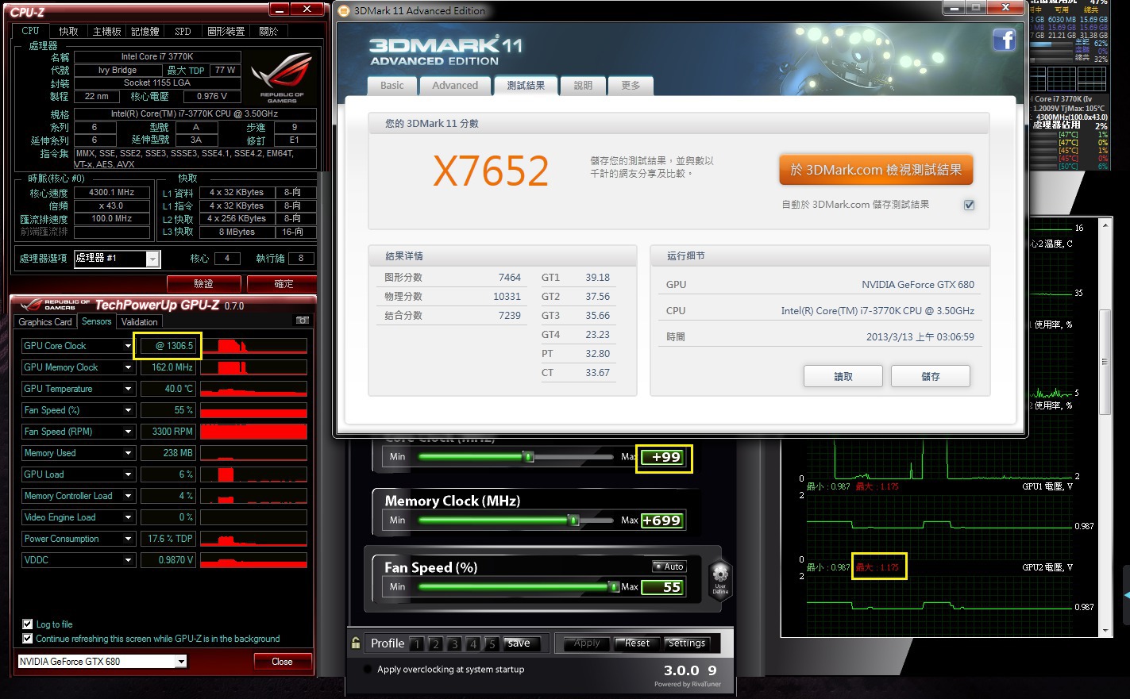
Task: Click Settings button in Afterburner
Action: pyautogui.click(x=687, y=643)
